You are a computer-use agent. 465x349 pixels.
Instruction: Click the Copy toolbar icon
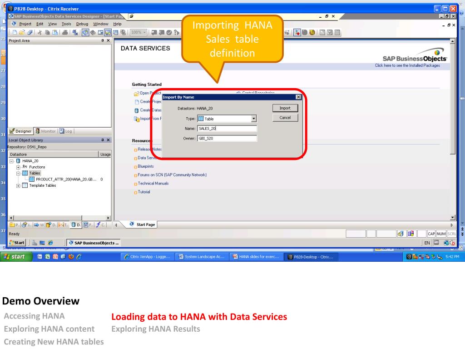click(x=47, y=32)
